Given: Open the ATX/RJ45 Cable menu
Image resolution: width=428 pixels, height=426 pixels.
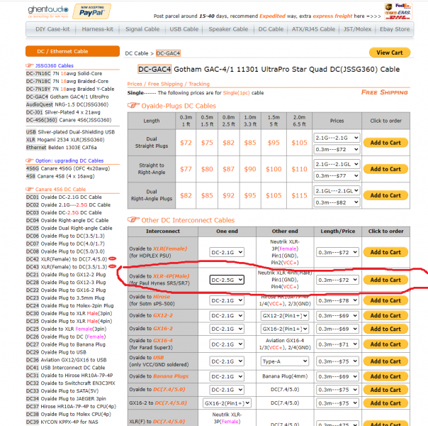Looking at the screenshot, I should (313, 29).
